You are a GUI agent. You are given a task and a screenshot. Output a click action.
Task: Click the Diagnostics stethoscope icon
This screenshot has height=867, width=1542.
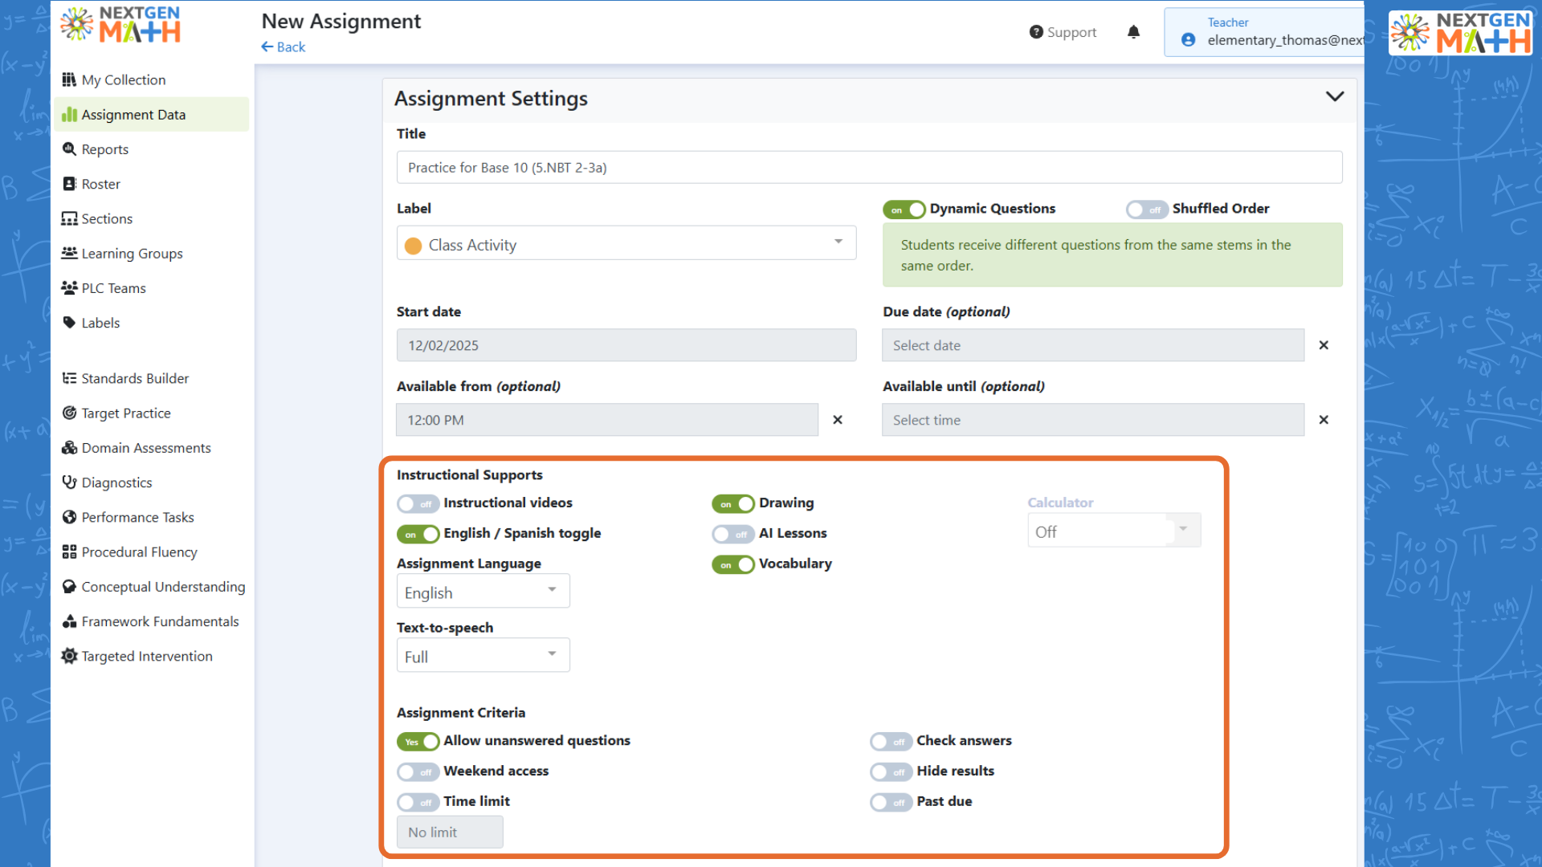(x=69, y=482)
